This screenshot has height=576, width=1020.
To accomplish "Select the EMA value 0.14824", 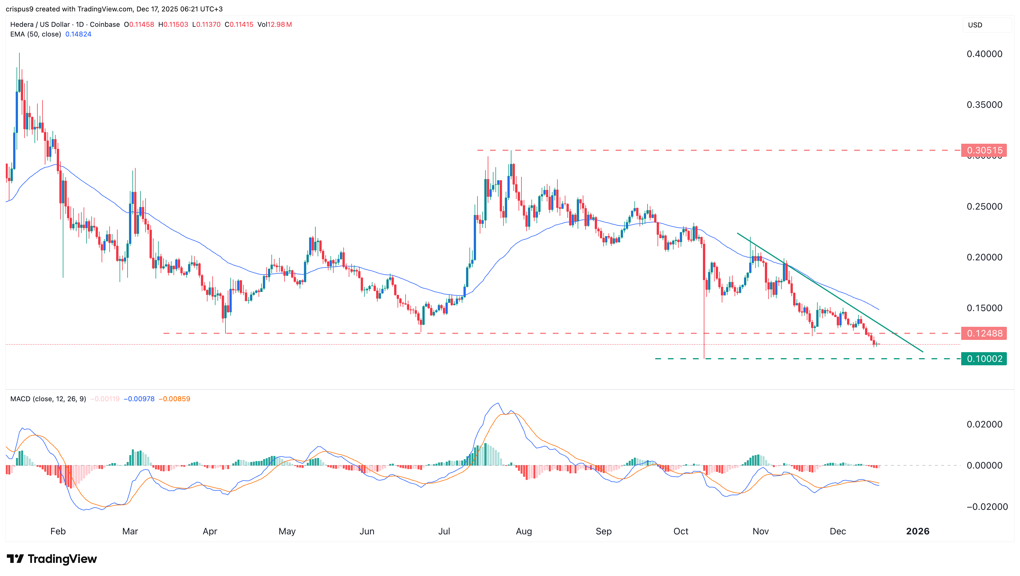I will [78, 35].
